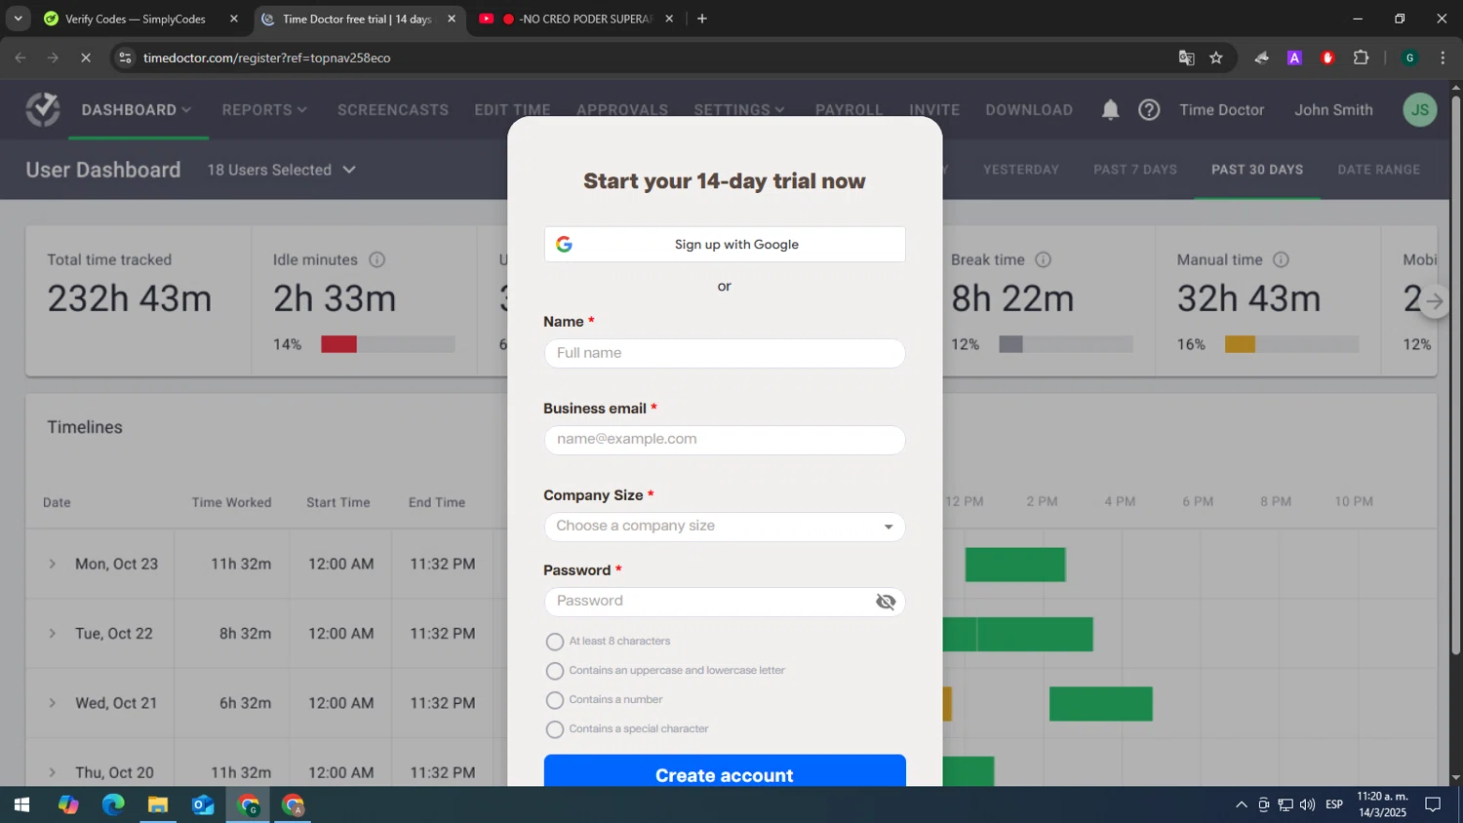Click Manual time info icon
1463x823 pixels.
pos(1281,259)
